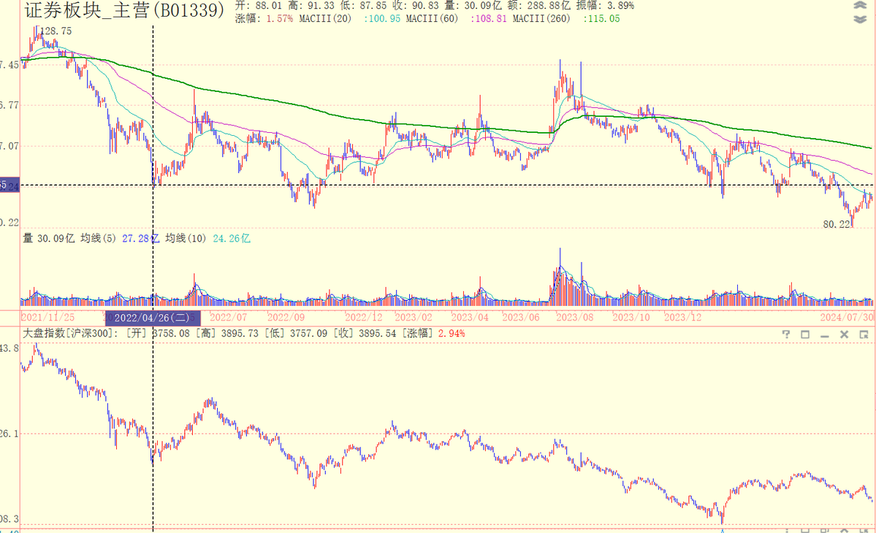Click the 2023/02 date on time axis

click(414, 318)
